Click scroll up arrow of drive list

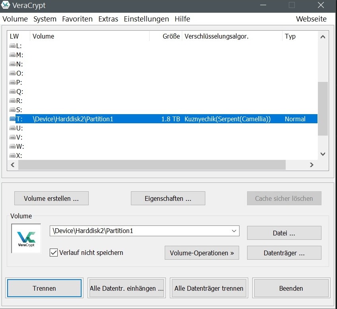(323, 37)
